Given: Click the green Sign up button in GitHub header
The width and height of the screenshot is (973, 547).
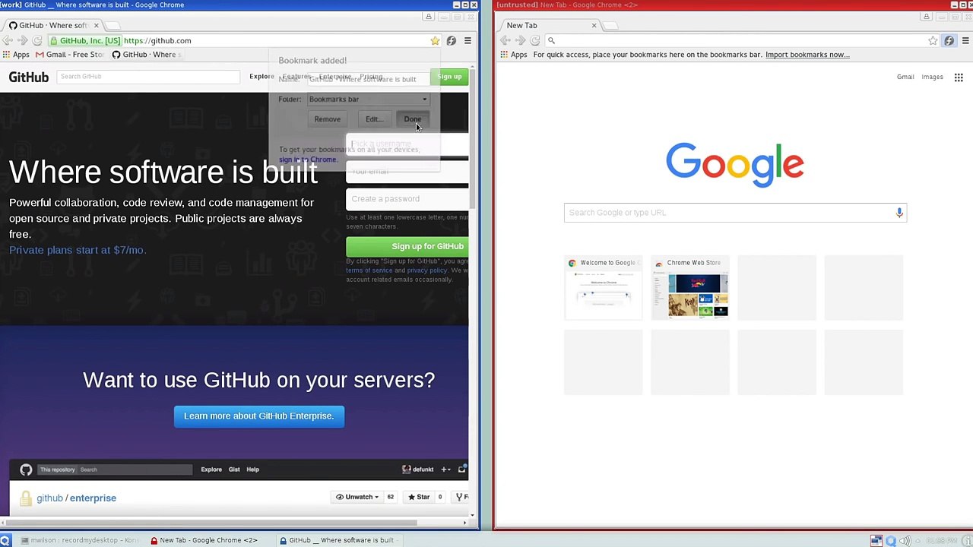Looking at the screenshot, I should 449,77.
